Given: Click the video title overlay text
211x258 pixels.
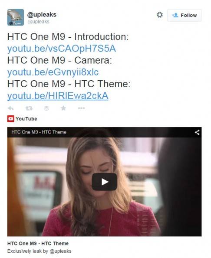Looking at the screenshot, I should click(x=39, y=132).
